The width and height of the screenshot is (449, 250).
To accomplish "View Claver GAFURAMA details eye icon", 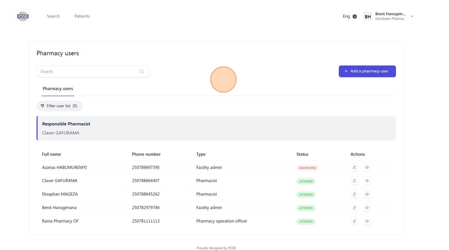I will pos(367,181).
